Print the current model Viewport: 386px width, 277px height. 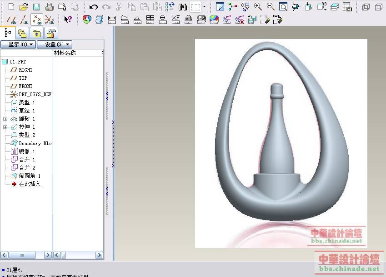[x=50, y=7]
